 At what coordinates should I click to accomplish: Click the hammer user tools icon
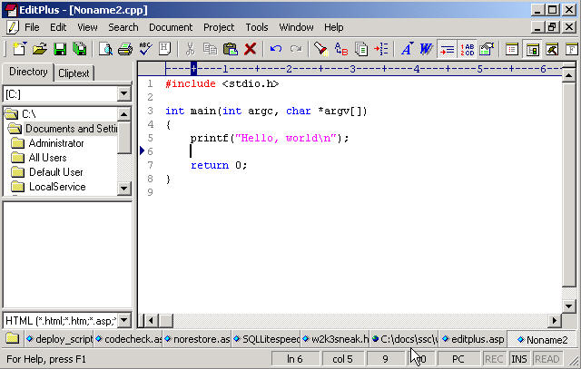[552, 48]
